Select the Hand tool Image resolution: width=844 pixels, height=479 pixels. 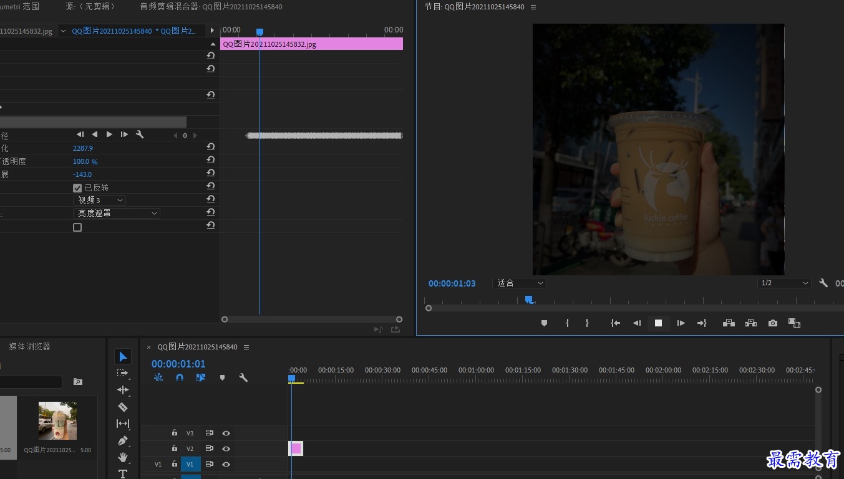123,457
